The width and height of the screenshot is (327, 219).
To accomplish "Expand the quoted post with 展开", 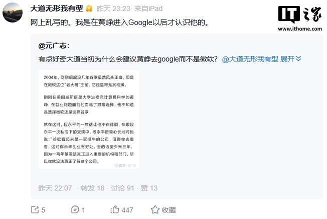I will 290,59.
